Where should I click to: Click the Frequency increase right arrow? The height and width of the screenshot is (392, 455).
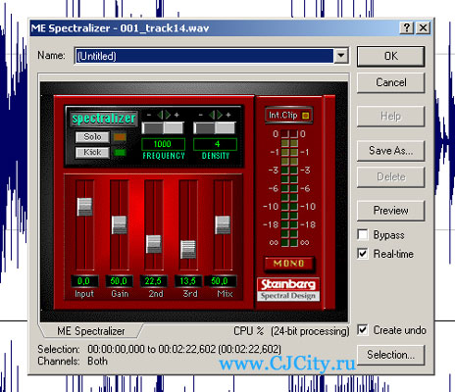click(168, 115)
